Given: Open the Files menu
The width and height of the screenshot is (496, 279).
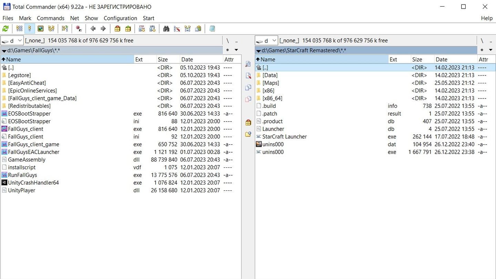Looking at the screenshot, I should coord(8,18).
